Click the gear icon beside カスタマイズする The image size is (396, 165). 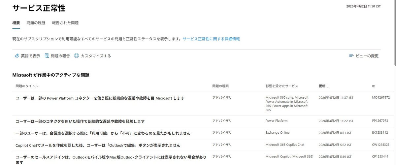(x=77, y=56)
